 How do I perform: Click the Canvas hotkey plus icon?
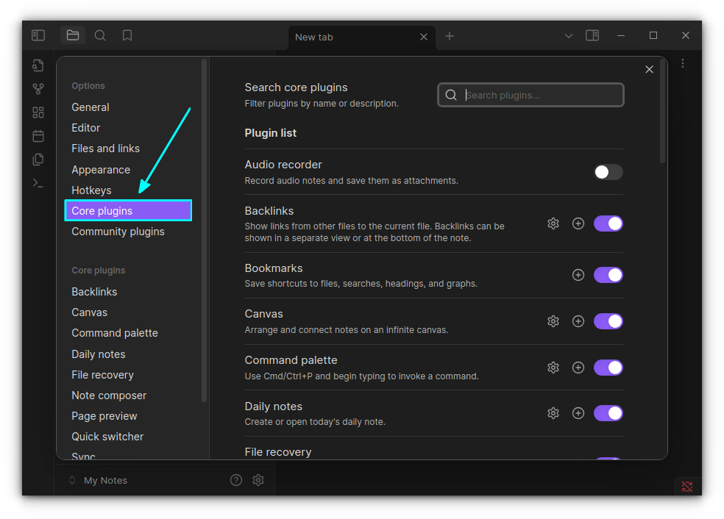pos(578,321)
